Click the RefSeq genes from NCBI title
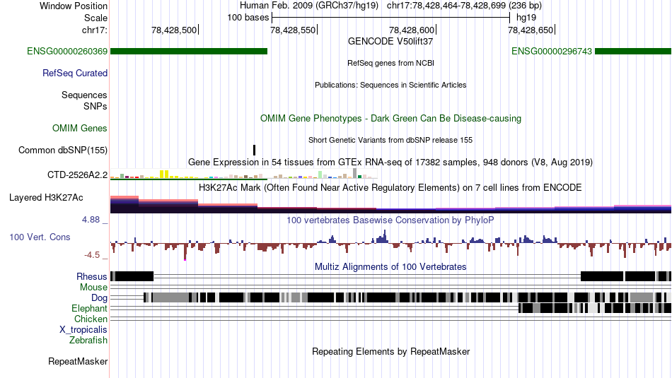The image size is (672, 378). coord(391,63)
